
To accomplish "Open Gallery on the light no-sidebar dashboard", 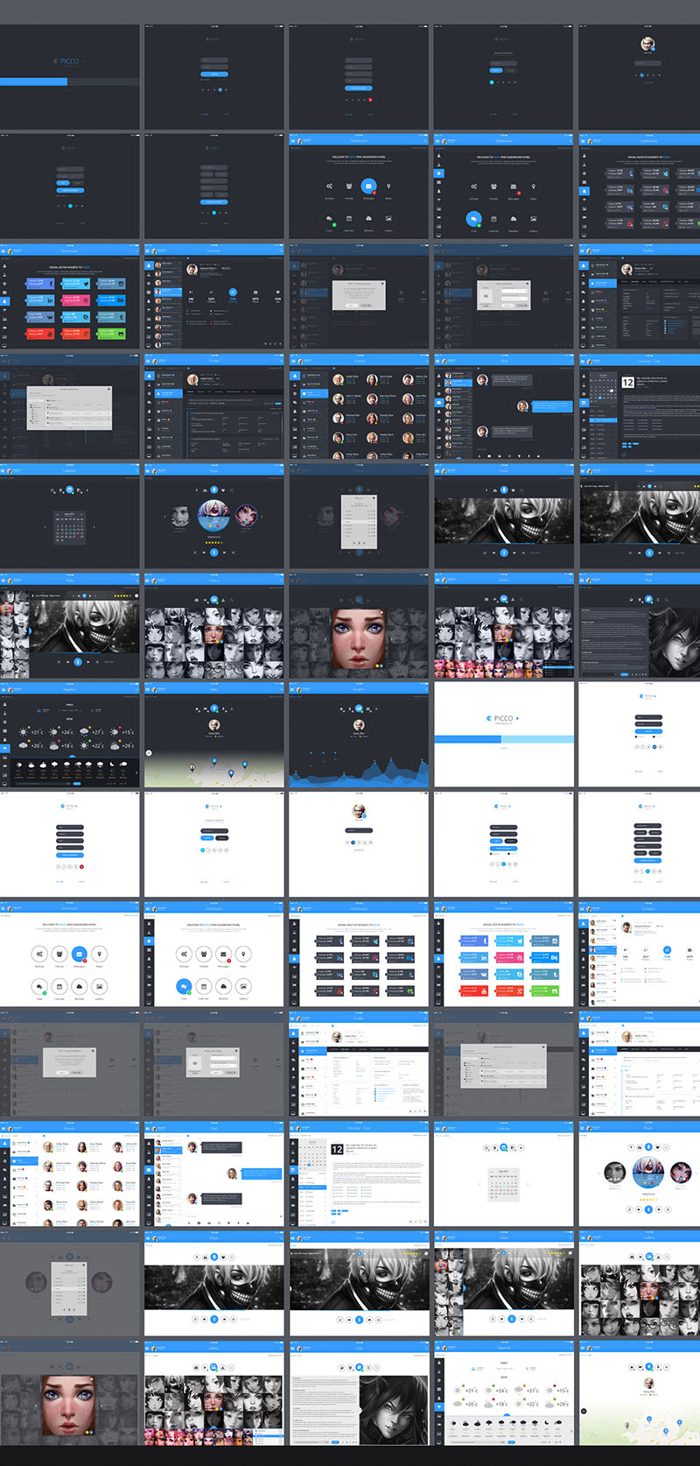I will pos(100,986).
